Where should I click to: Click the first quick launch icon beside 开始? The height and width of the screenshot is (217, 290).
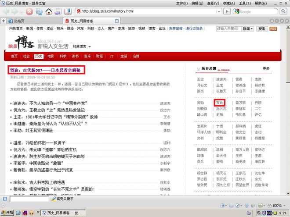pos(18,213)
